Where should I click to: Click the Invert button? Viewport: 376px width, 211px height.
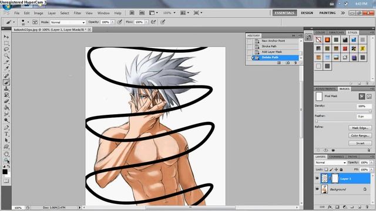(360, 143)
